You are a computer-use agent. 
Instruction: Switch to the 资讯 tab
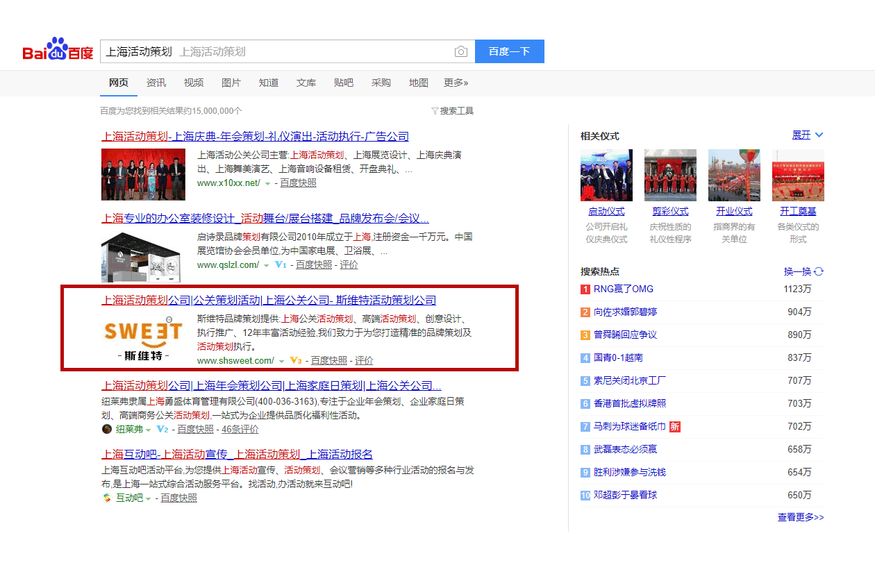coord(156,83)
